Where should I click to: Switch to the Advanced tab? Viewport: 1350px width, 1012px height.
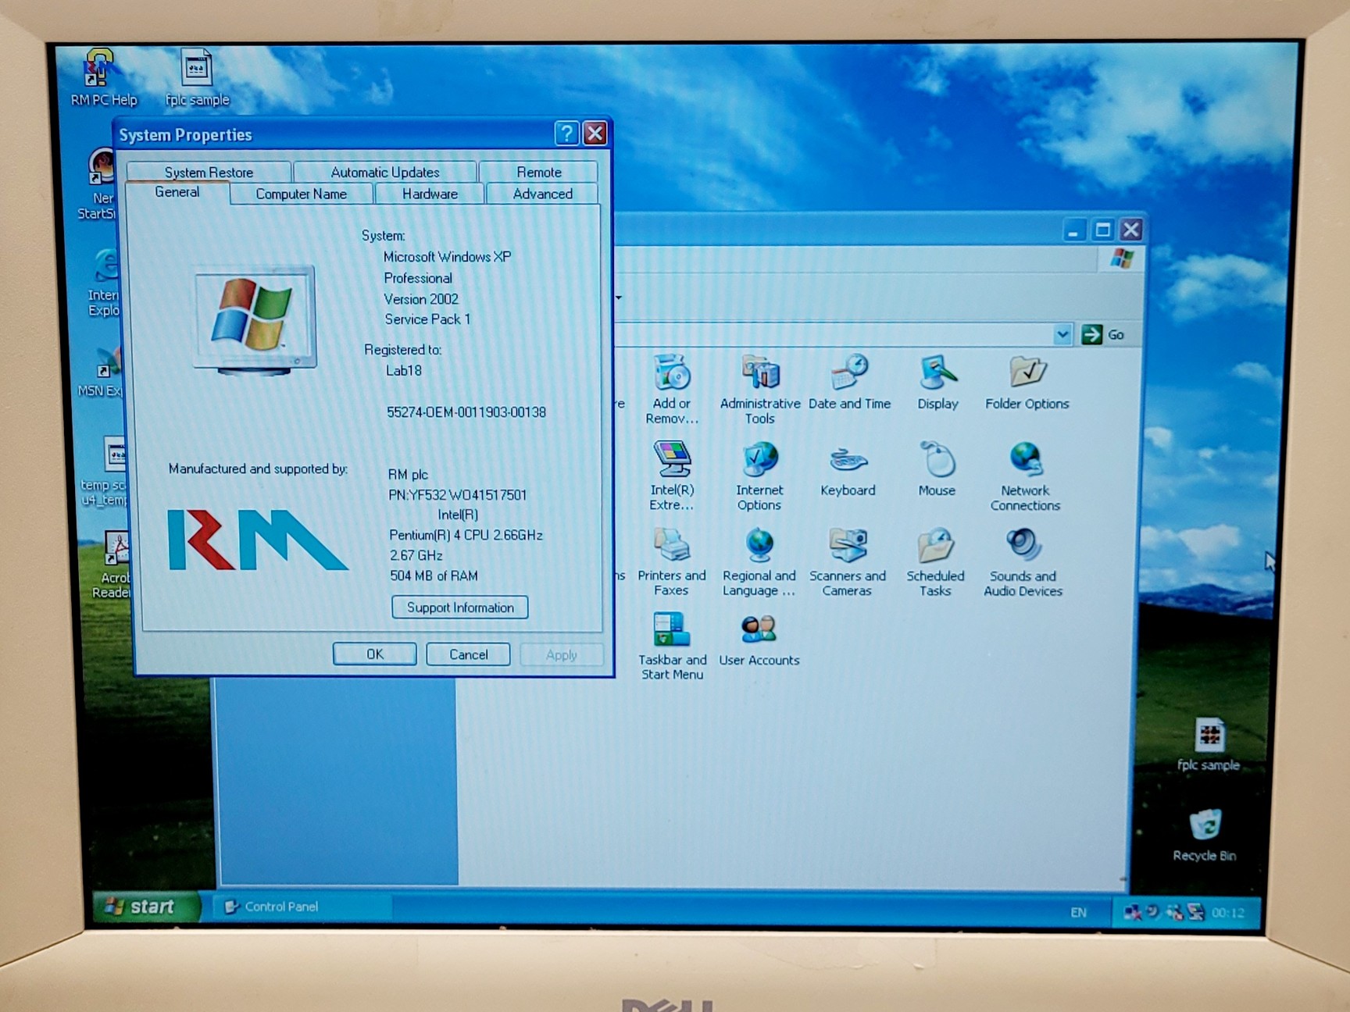(x=542, y=194)
